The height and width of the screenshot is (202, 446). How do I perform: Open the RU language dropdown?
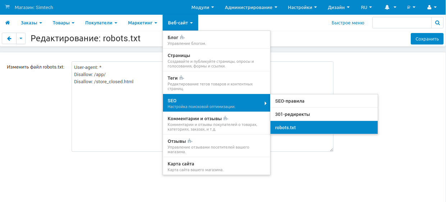[x=367, y=7]
